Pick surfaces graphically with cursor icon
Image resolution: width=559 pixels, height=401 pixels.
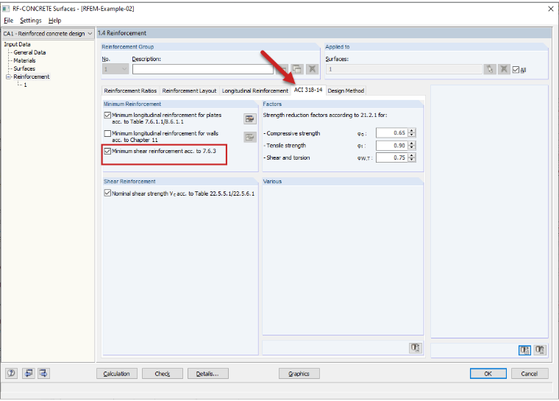coord(489,69)
